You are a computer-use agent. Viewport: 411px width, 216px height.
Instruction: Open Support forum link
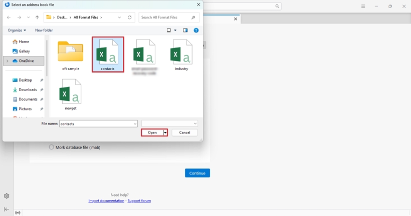pyautogui.click(x=139, y=200)
